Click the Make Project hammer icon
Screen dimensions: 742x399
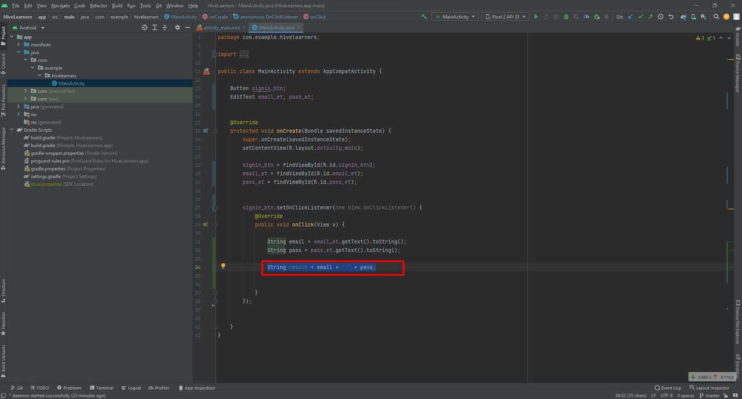click(424, 17)
